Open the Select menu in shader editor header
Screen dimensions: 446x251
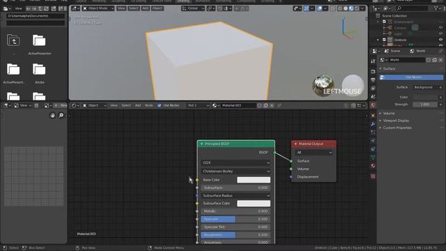click(126, 105)
